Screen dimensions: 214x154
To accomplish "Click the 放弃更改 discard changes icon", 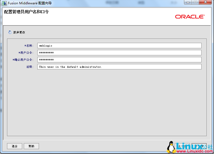I will pos(10,32).
